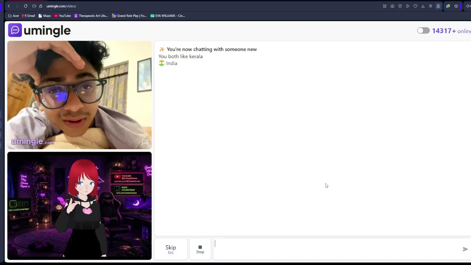Click 'You're now chatting with someone new' message
Screen dimensions: 471x265
coord(212,49)
